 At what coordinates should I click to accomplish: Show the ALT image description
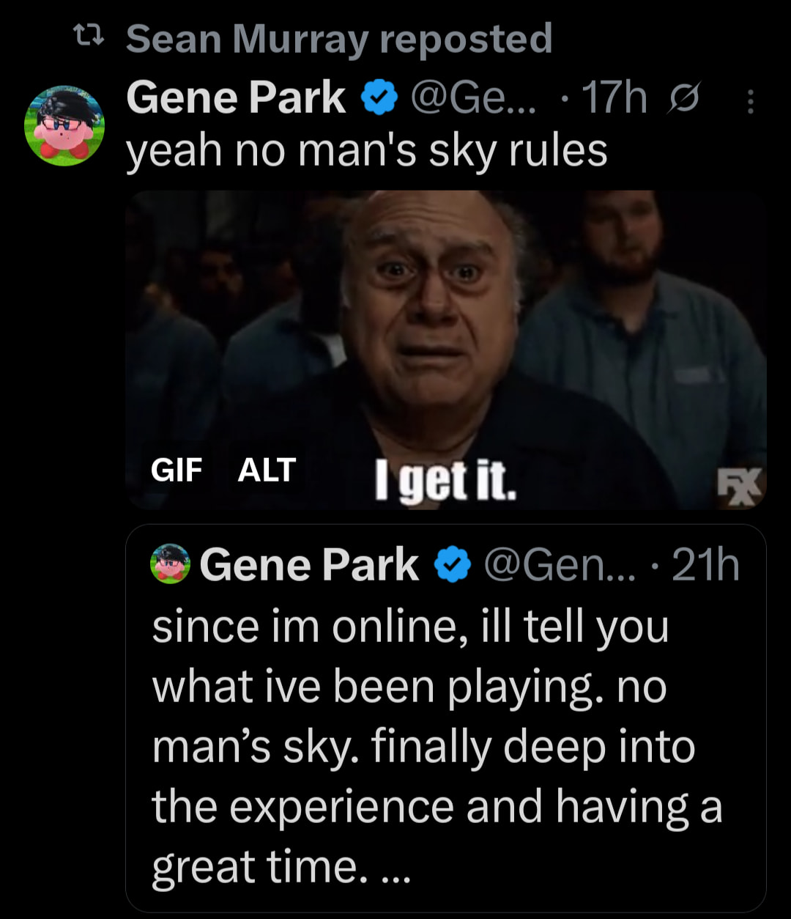[x=267, y=469]
